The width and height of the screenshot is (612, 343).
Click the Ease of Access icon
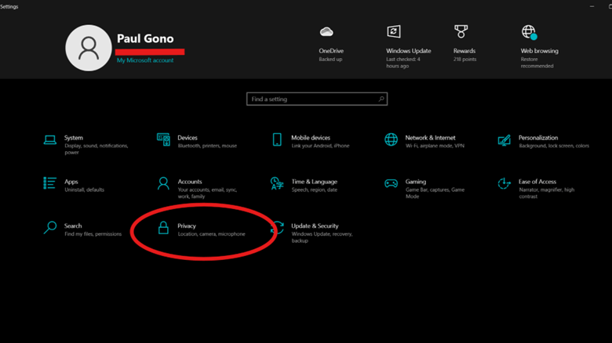click(x=504, y=184)
